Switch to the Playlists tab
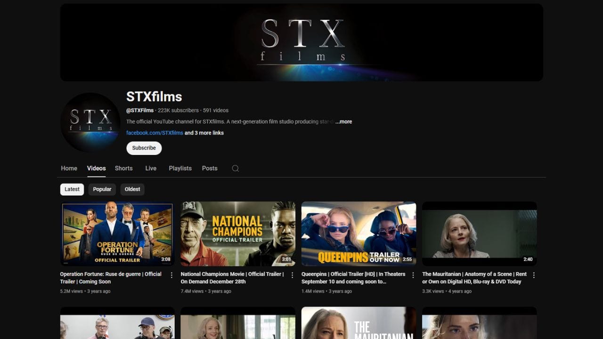603x339 pixels. click(x=180, y=168)
